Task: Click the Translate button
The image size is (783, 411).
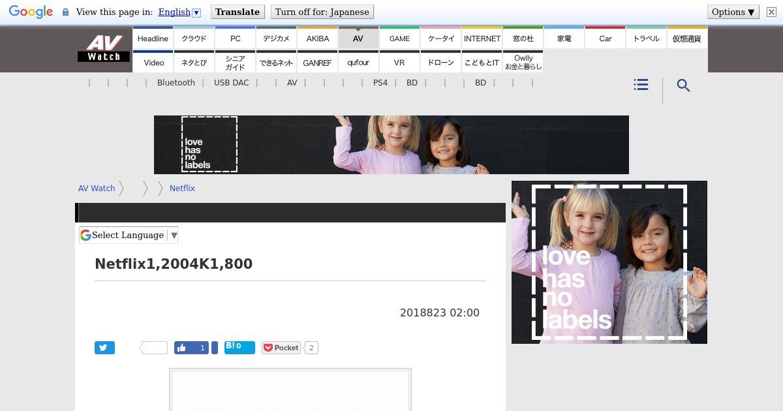Action: tap(238, 12)
